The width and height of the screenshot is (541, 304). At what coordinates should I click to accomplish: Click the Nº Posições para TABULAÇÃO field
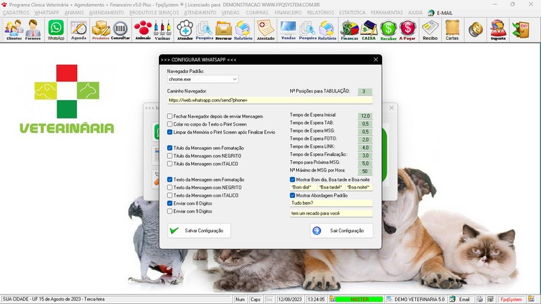pos(365,91)
